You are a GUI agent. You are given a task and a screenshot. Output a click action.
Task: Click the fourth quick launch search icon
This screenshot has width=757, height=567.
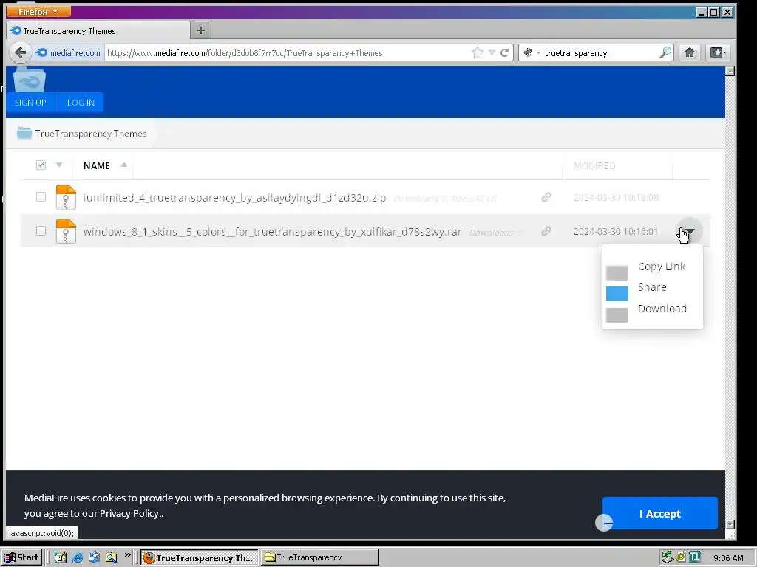point(111,557)
